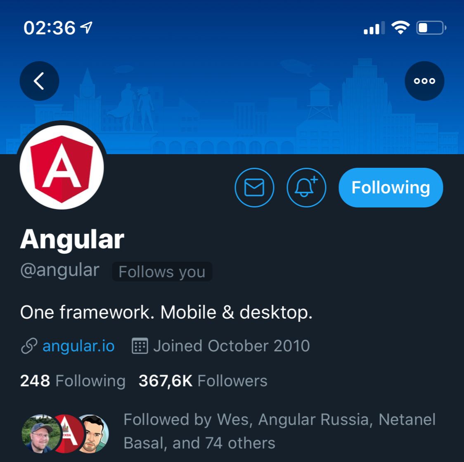Tap the @angular handle
464x462 pixels.
[x=60, y=270]
